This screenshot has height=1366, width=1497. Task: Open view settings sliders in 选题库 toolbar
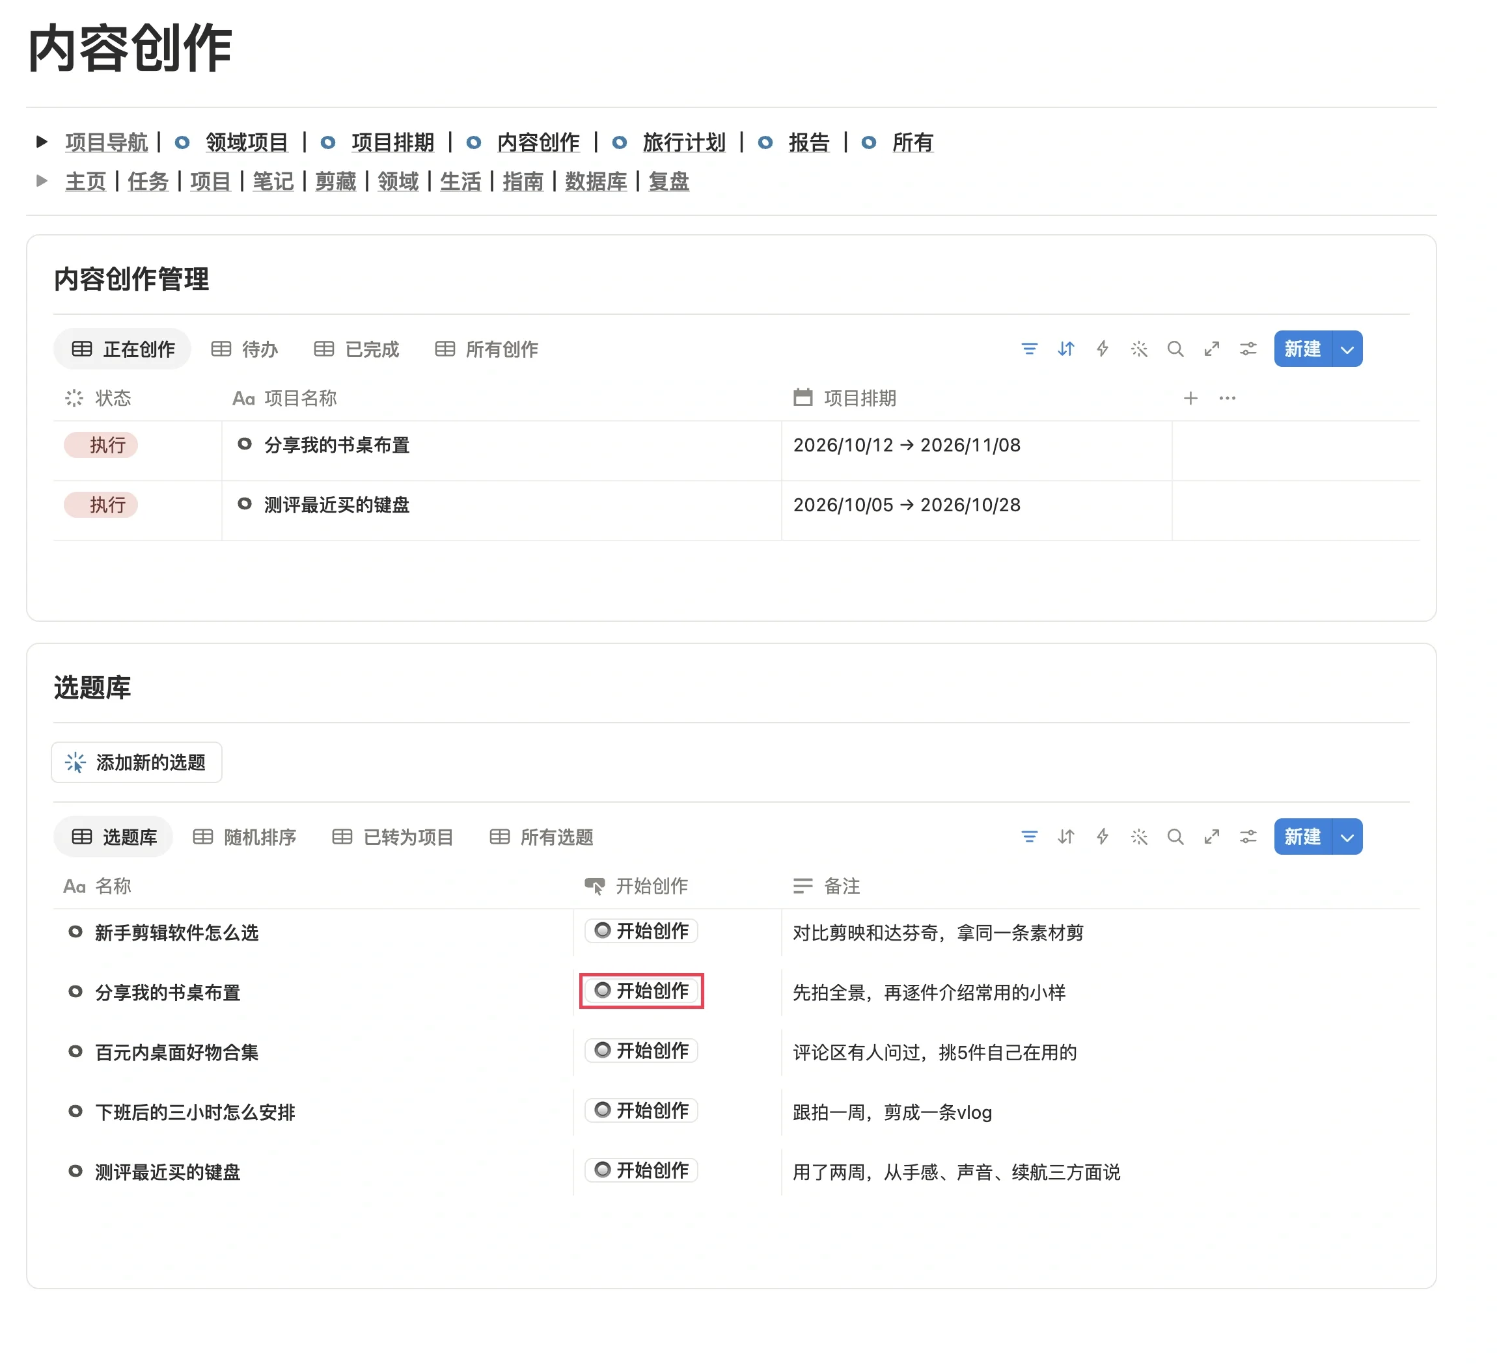(1248, 837)
